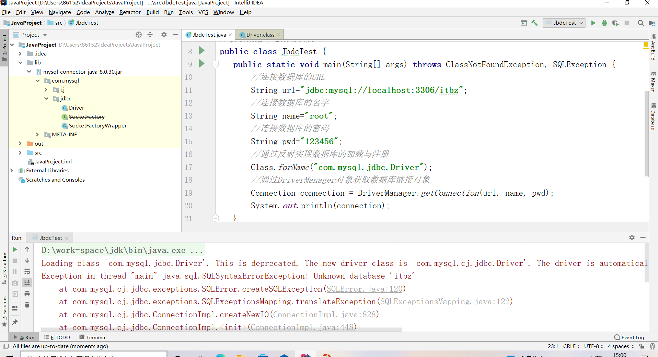
Task: Expand the cj package
Action: (x=46, y=89)
